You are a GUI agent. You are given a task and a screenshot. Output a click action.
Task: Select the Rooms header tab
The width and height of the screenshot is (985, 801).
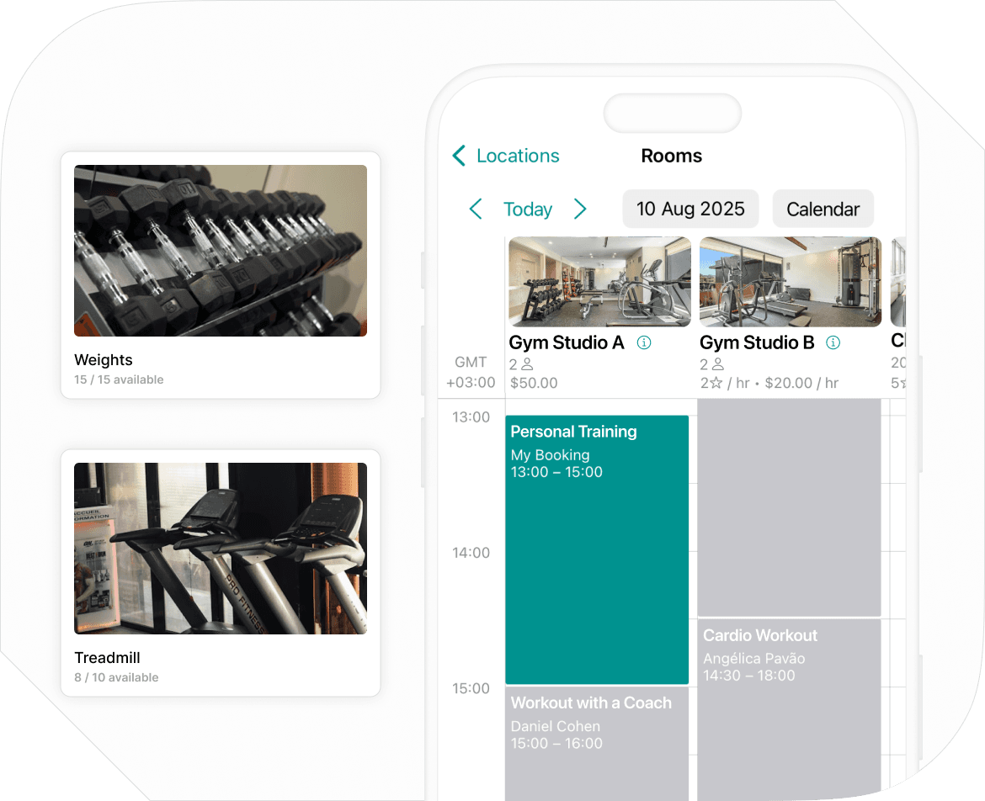671,156
